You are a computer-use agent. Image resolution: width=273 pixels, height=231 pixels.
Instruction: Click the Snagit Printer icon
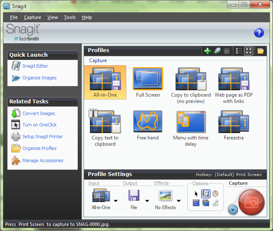click(x=16, y=136)
